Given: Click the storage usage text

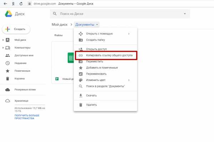Looking at the screenshot, I should pos(30,110).
